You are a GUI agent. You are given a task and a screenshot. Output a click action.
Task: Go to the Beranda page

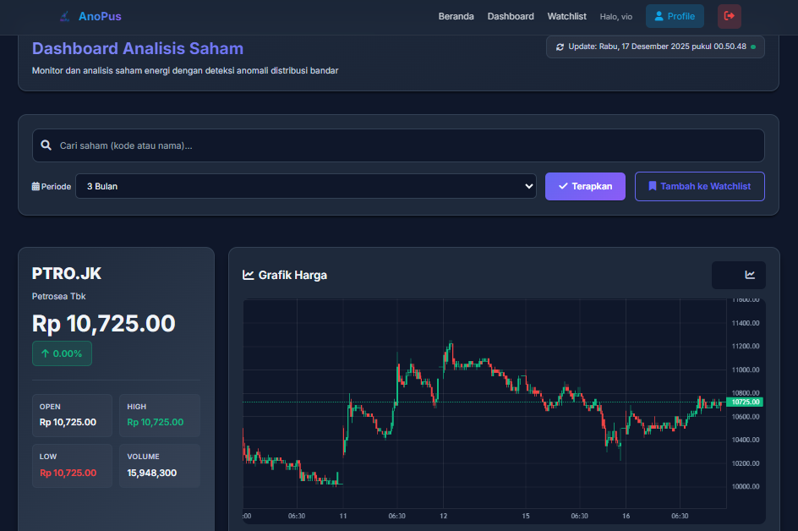(x=456, y=16)
